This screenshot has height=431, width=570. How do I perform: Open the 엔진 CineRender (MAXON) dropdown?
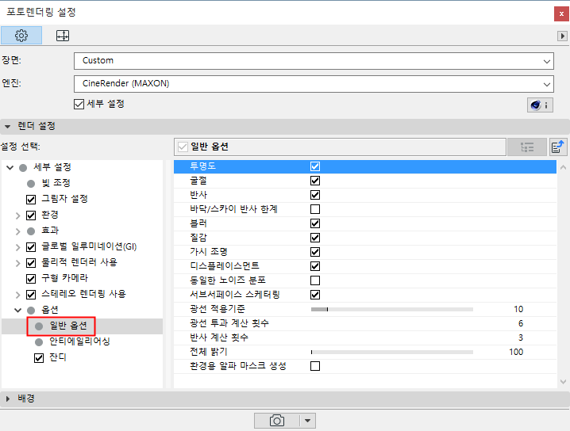(x=314, y=84)
